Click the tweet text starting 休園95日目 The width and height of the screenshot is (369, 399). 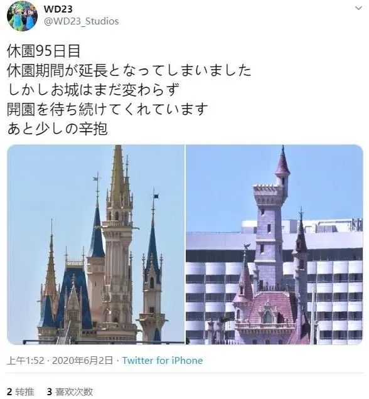[129, 90]
